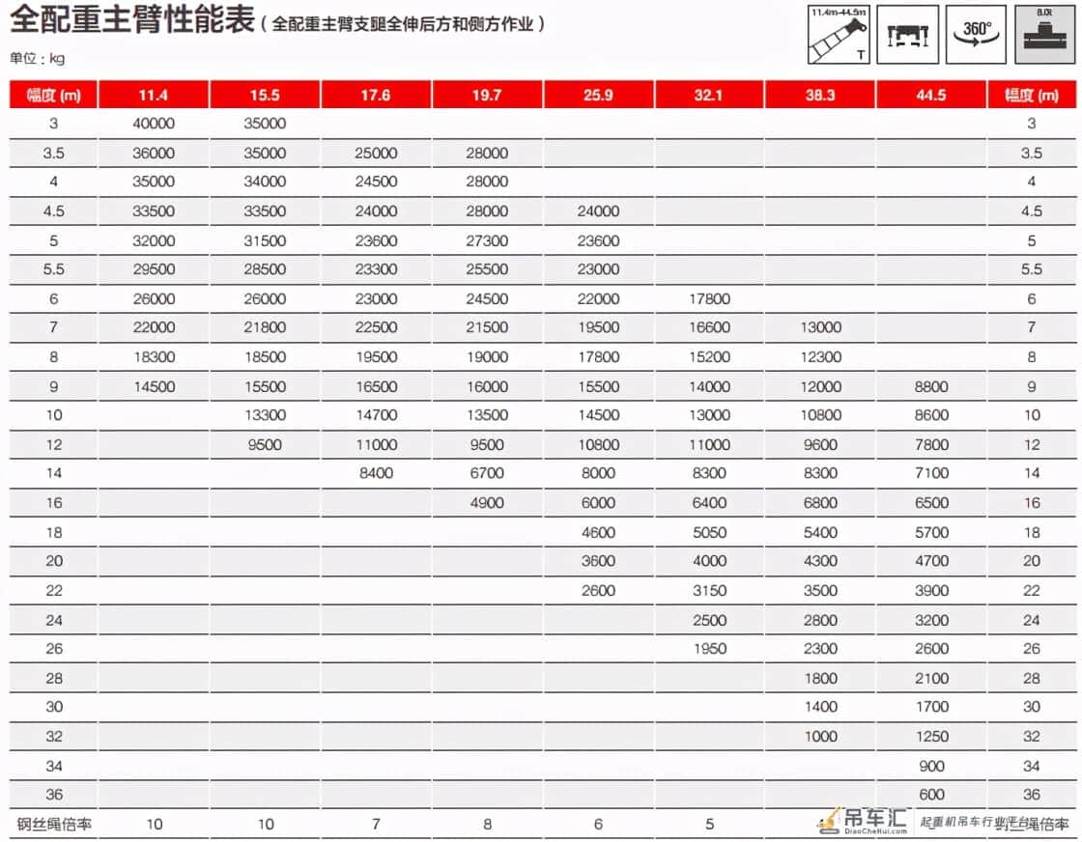This screenshot has height=842, width=1082.
Task: Click the 3900 value cell
Action: point(931,590)
